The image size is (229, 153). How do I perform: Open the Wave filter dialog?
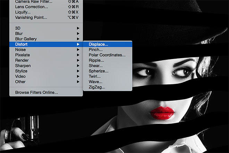click(108, 82)
